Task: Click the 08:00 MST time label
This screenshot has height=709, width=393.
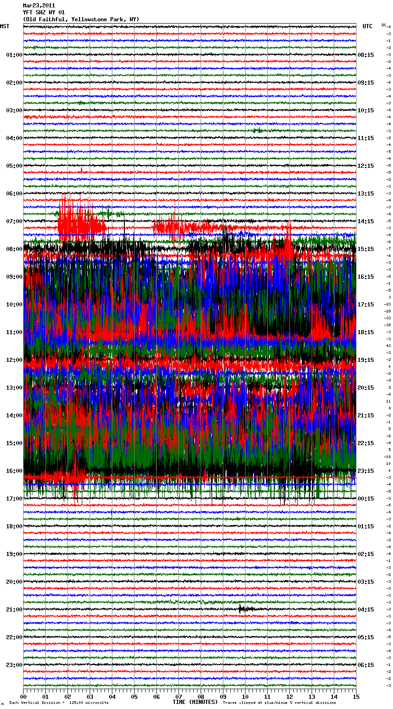Action: [14, 249]
